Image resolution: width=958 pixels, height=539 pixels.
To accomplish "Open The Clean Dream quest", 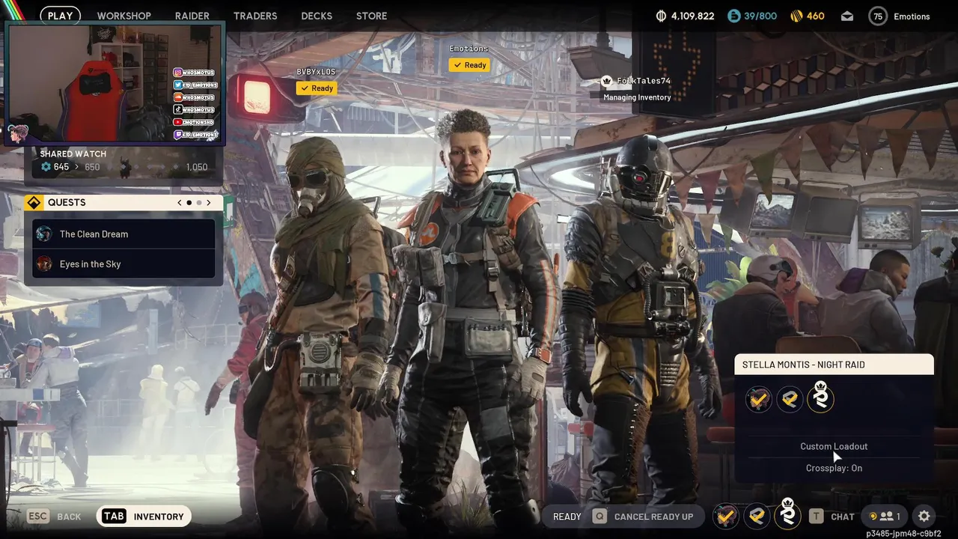I will click(124, 234).
